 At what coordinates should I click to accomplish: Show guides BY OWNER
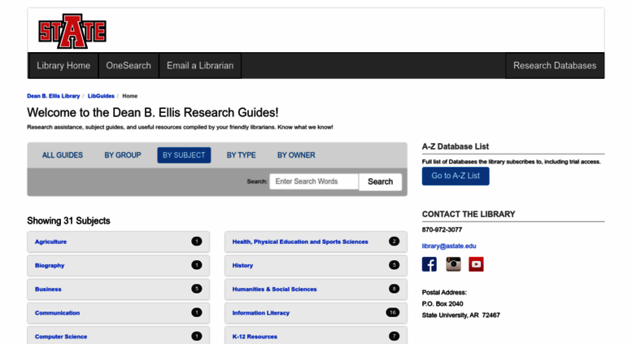click(x=296, y=155)
